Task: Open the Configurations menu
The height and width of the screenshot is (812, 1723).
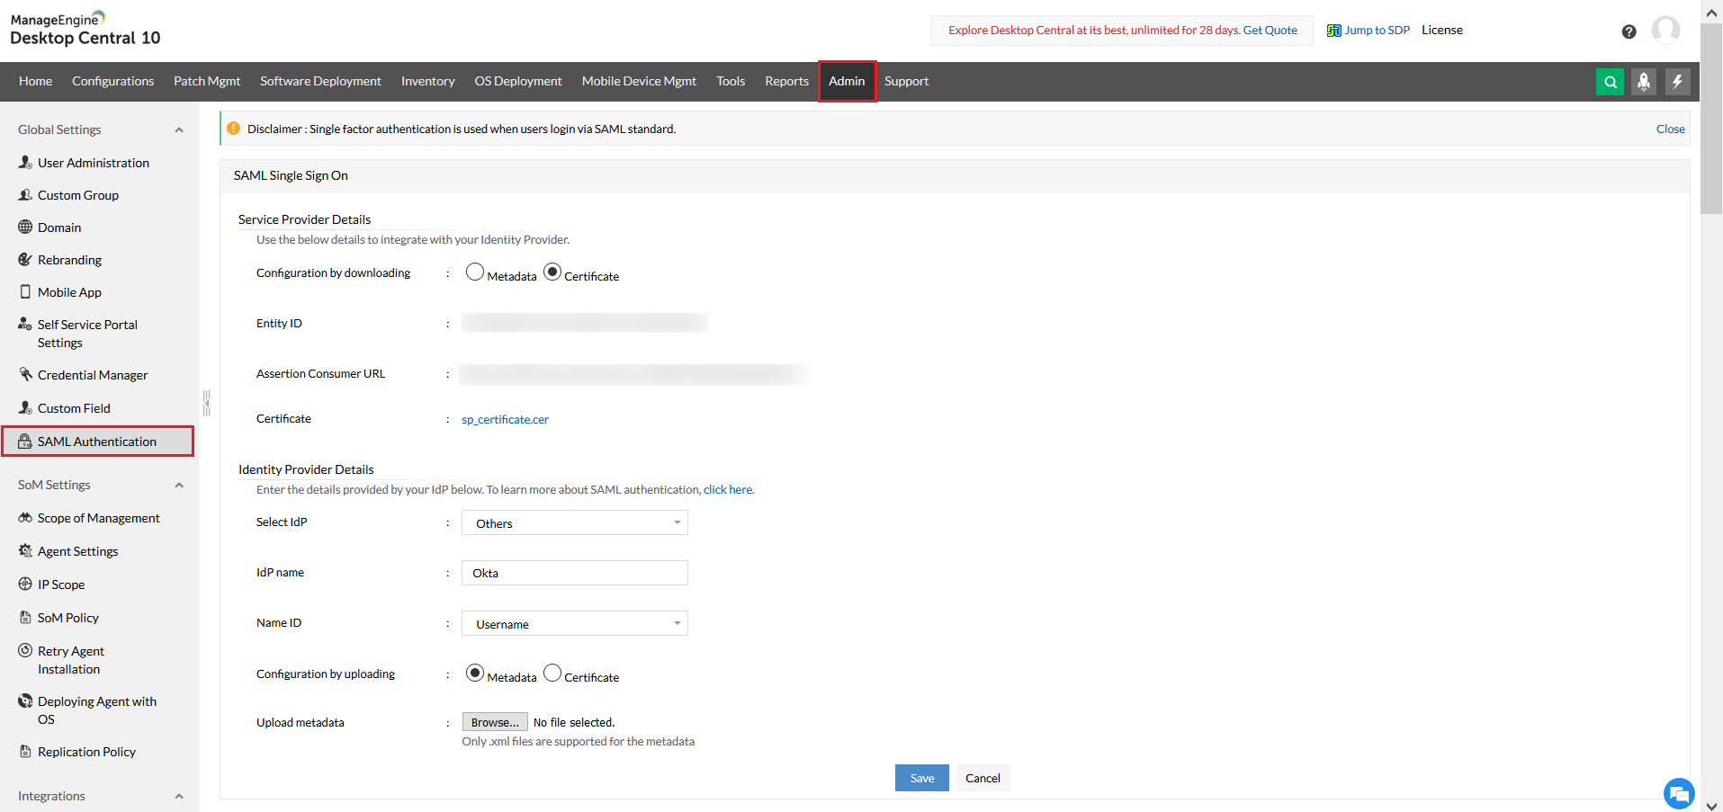Action: pos(113,82)
